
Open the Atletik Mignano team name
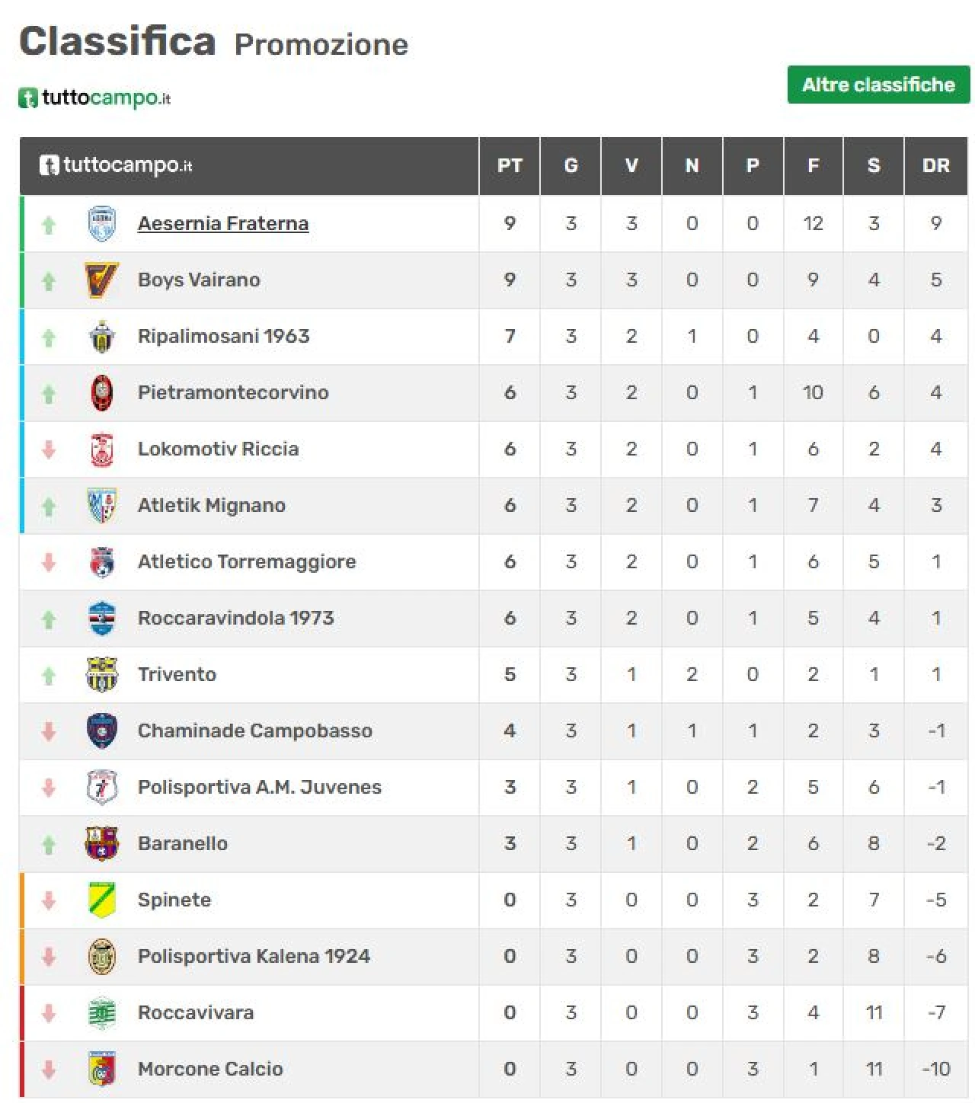(x=212, y=506)
